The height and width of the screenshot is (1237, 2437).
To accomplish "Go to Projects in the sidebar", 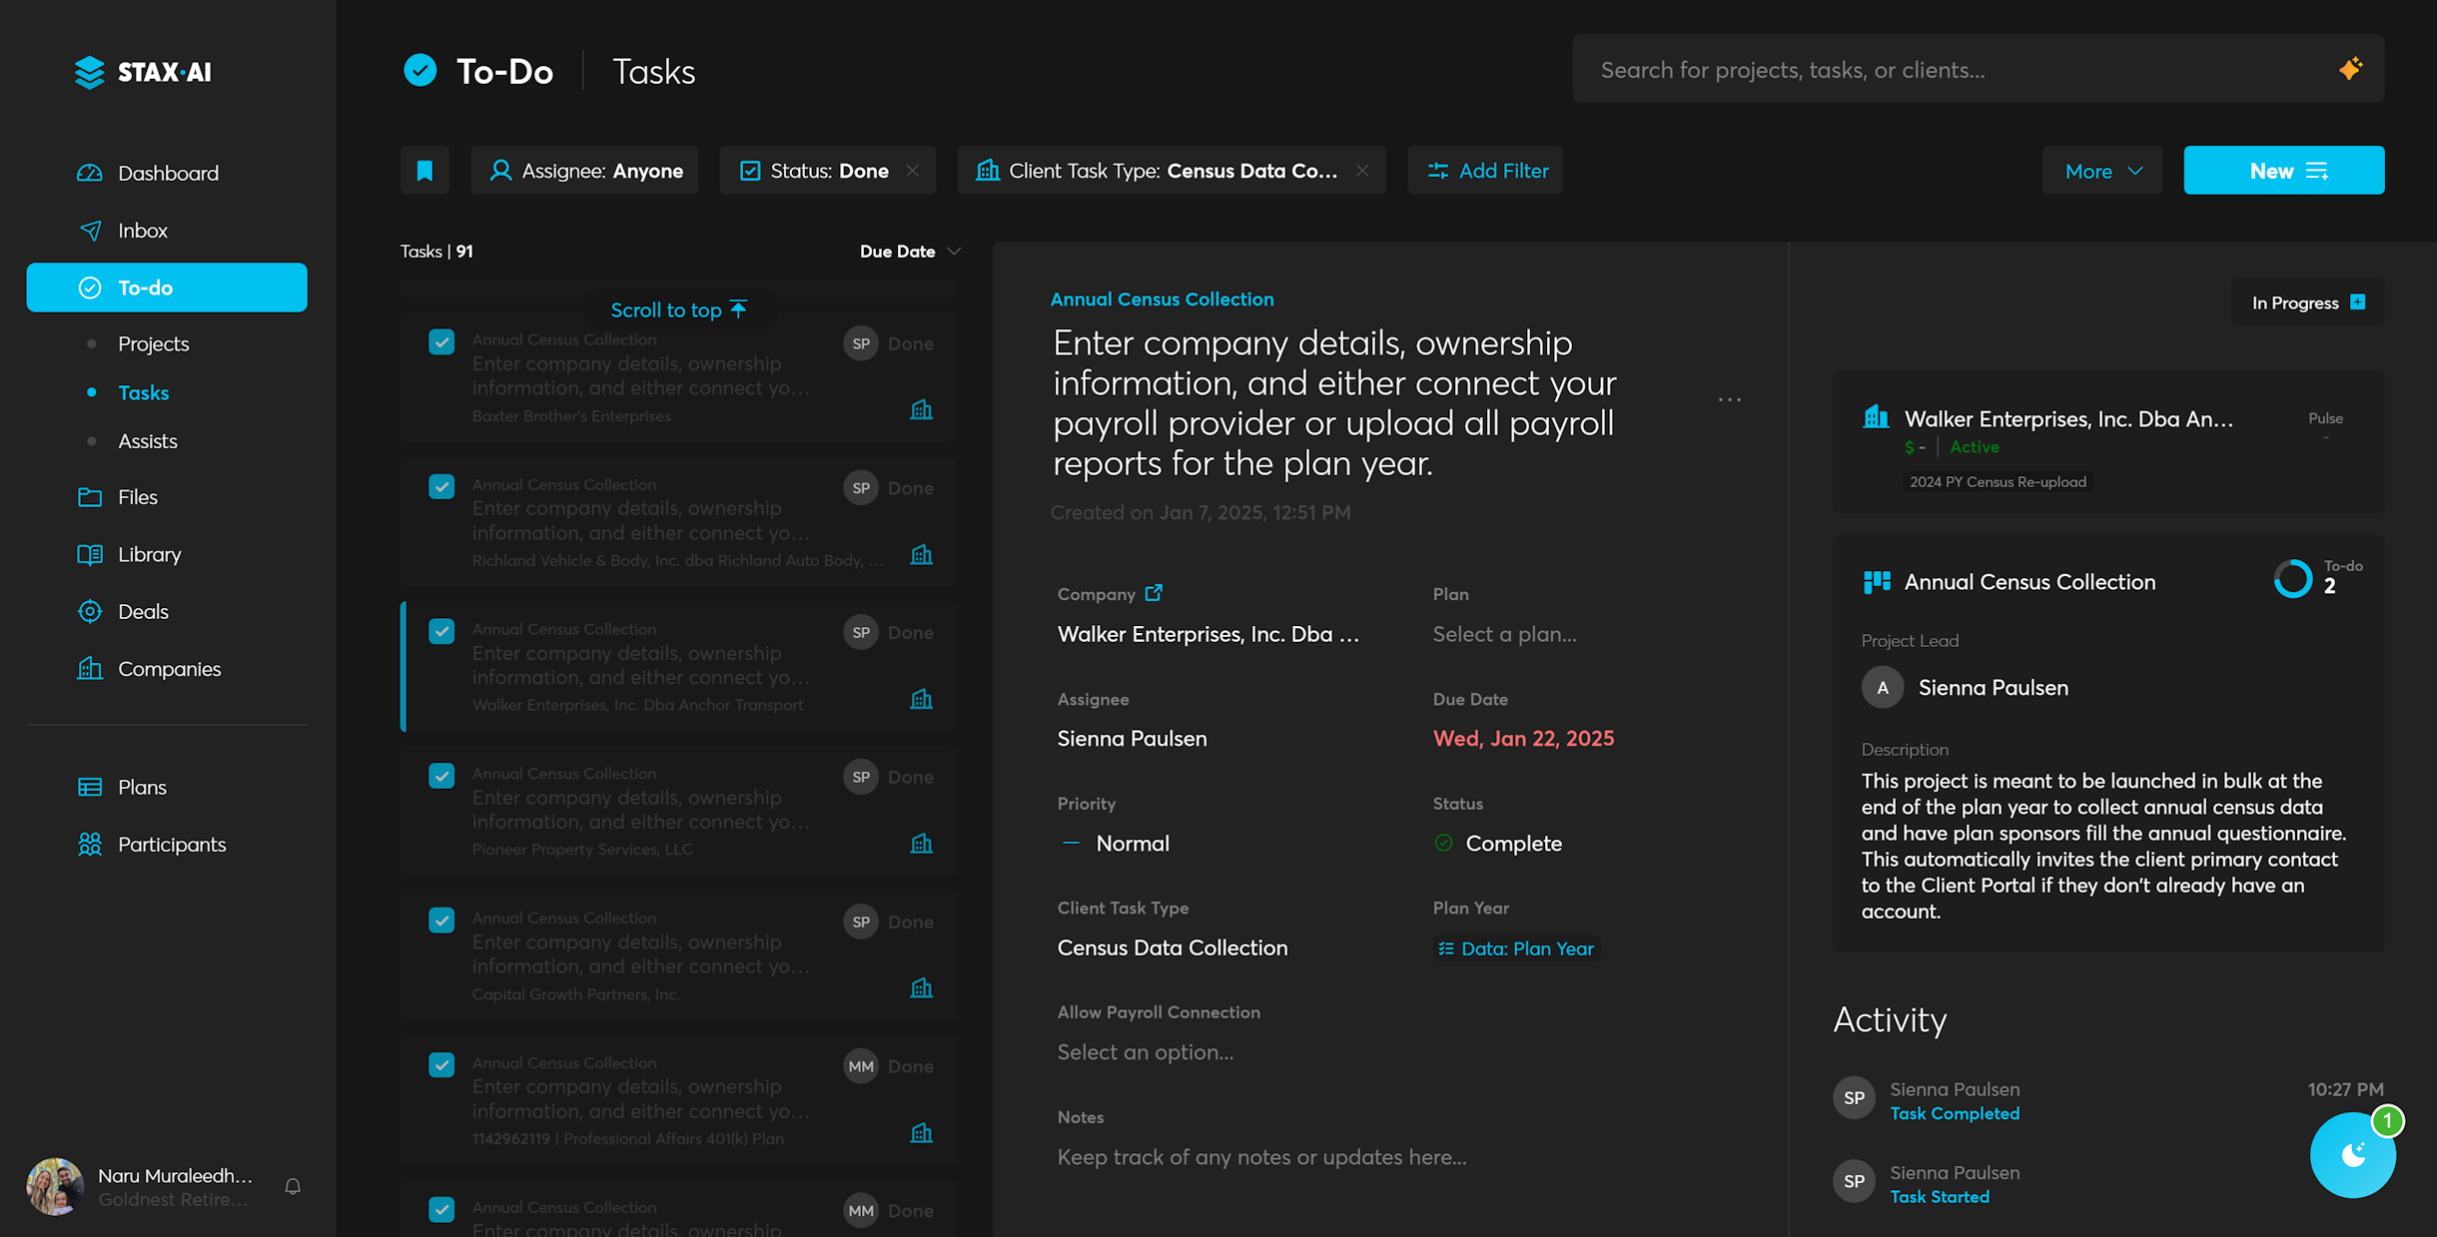I will point(153,343).
